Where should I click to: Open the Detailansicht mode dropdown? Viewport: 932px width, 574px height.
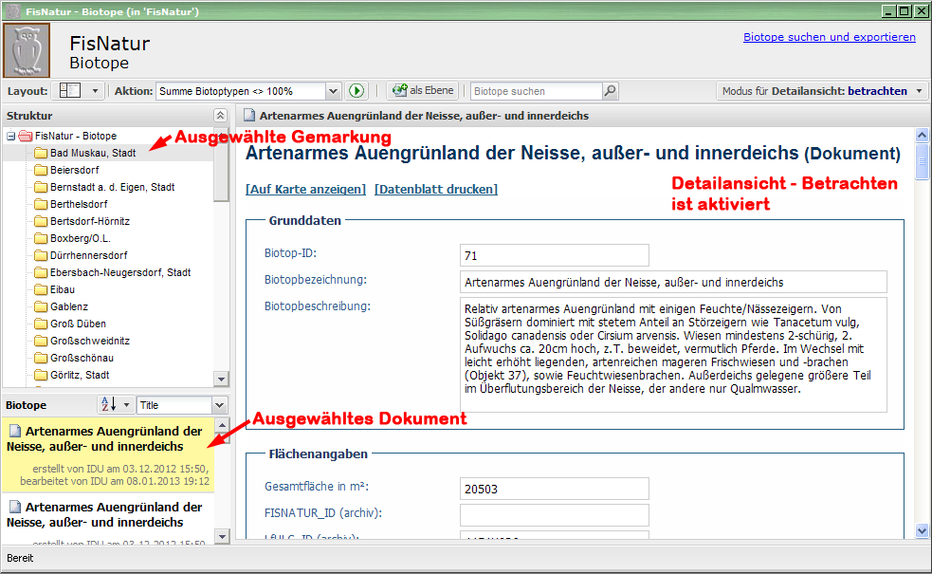(919, 91)
